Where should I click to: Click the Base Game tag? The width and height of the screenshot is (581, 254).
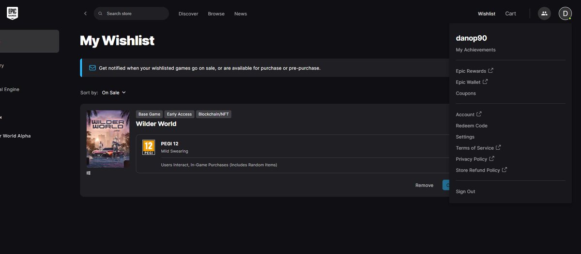click(x=149, y=114)
